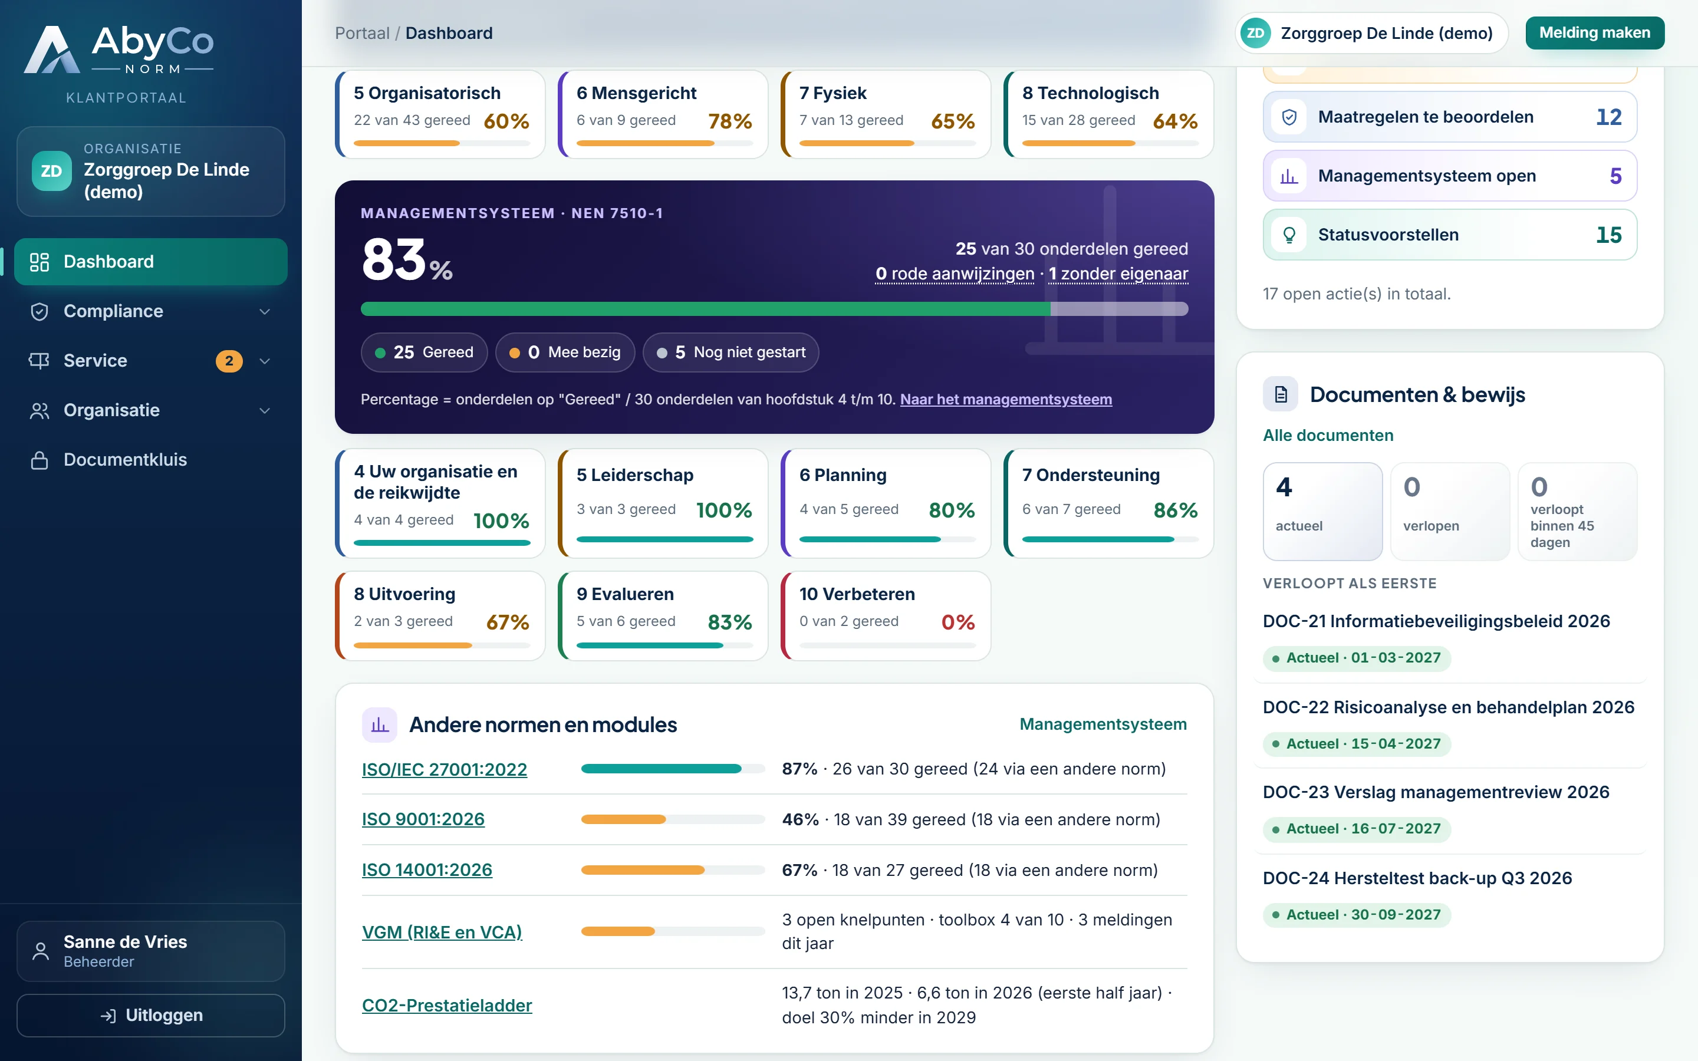This screenshot has width=1698, height=1061.
Task: Click the ZD avatar in the sidebar organisation card
Action: (51, 170)
